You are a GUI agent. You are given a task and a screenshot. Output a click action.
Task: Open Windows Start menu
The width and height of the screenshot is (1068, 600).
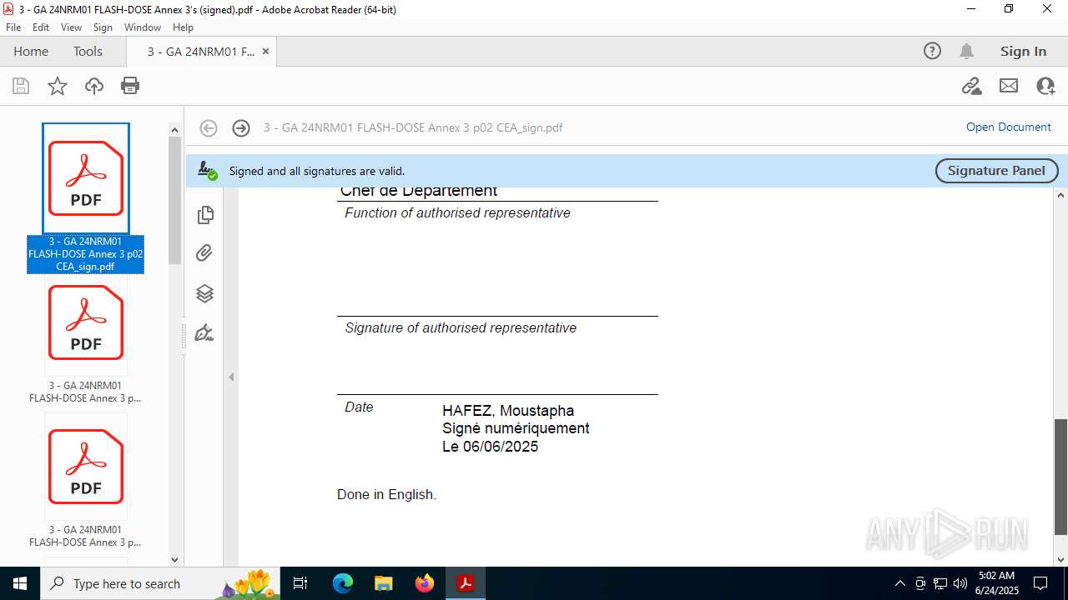click(20, 583)
